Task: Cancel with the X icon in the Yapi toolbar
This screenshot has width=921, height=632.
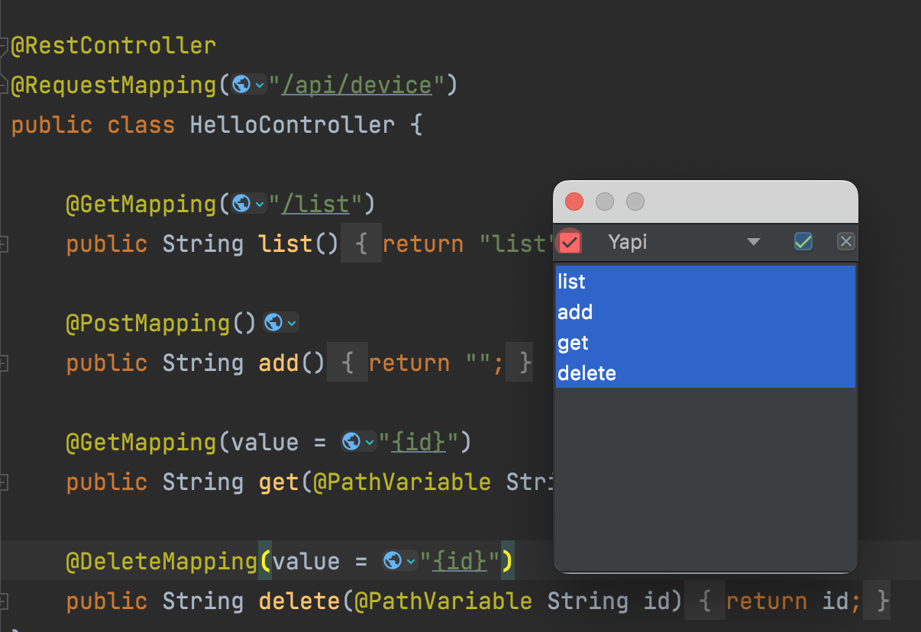Action: tap(845, 242)
